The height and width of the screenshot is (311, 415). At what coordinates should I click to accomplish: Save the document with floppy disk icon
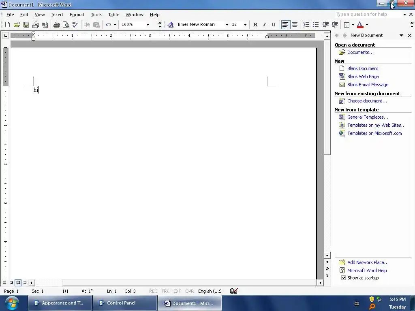pyautogui.click(x=26, y=25)
